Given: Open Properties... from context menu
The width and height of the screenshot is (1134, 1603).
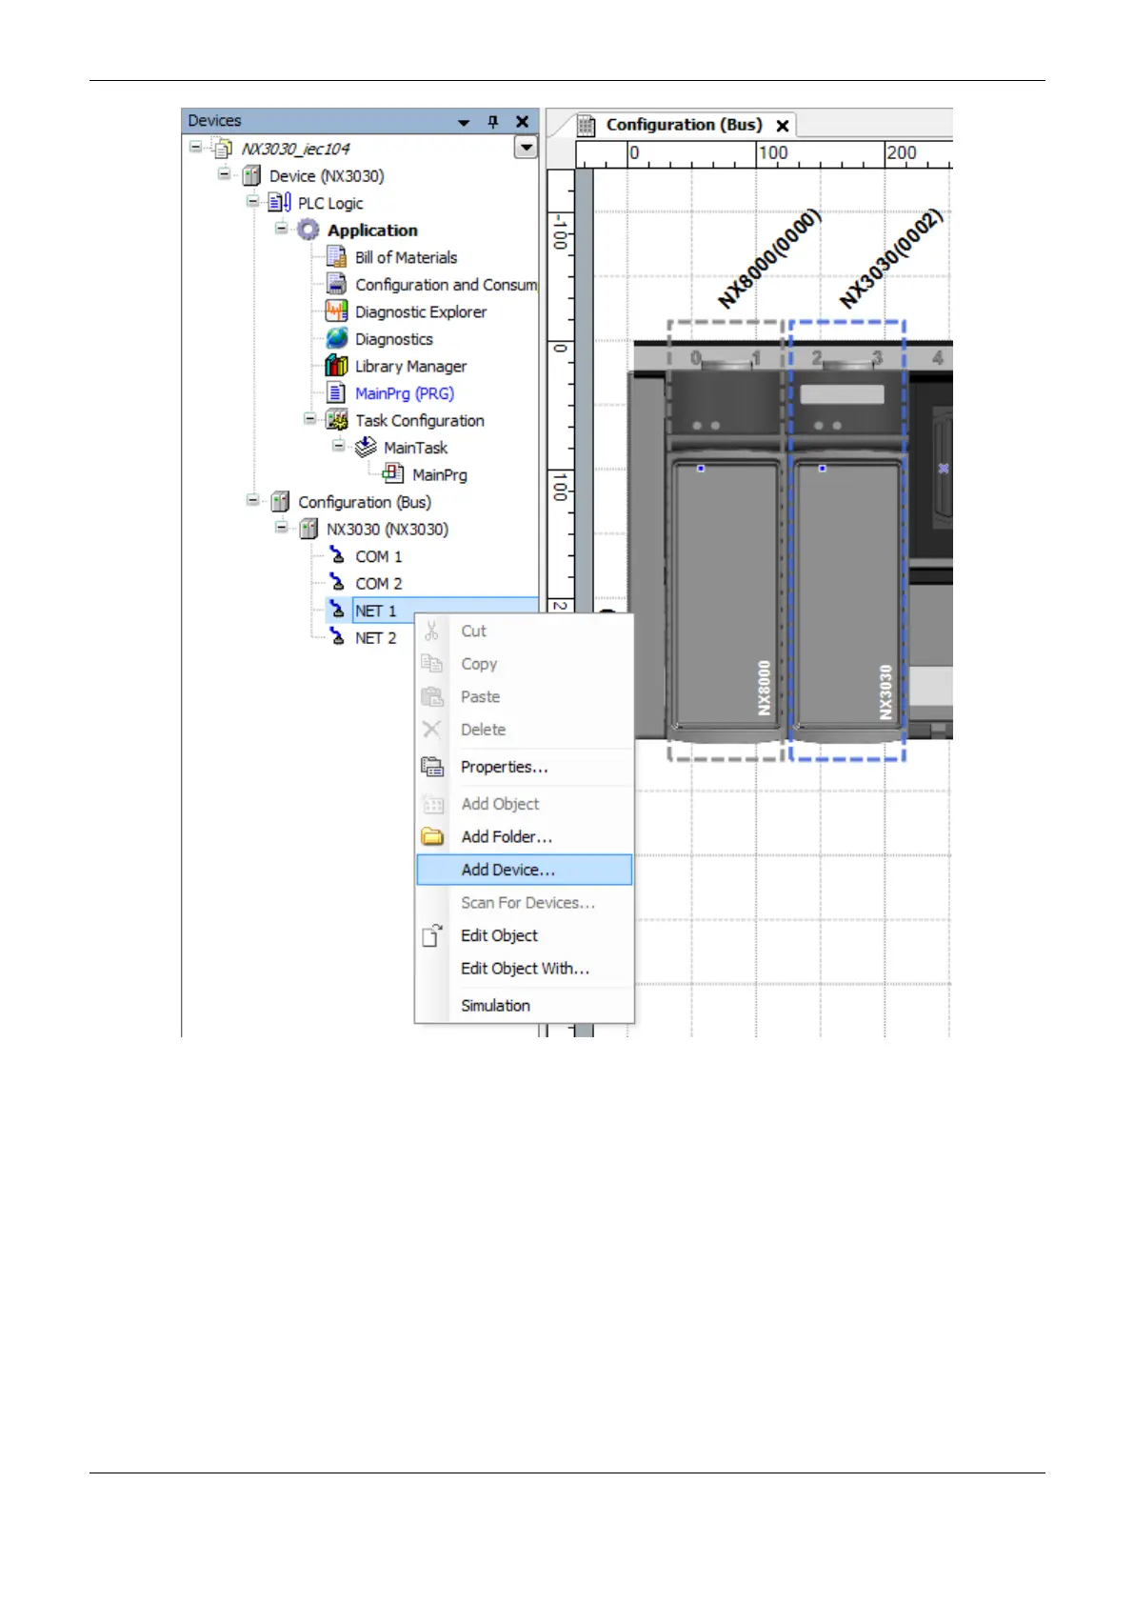Looking at the screenshot, I should (x=525, y=767).
